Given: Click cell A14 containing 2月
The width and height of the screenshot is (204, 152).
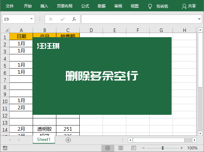Looking at the screenshot, I should click(21, 129).
